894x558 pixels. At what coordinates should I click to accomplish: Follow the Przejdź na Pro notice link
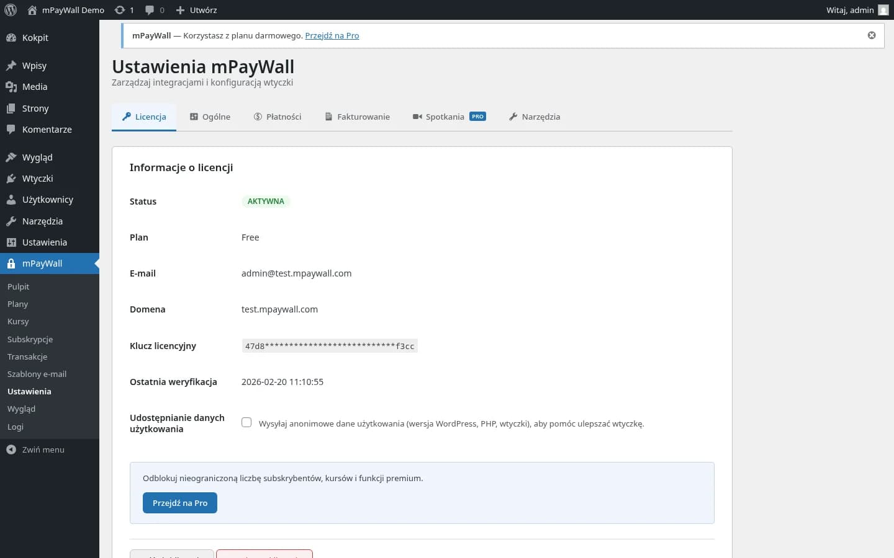coord(332,35)
